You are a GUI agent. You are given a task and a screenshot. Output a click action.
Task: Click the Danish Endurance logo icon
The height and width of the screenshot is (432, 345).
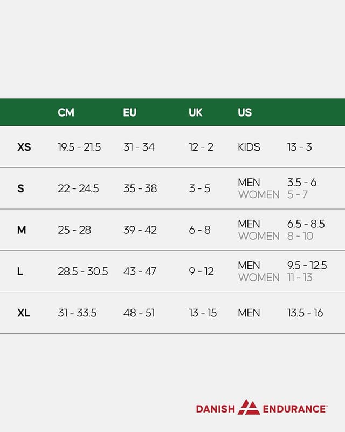pos(249,408)
